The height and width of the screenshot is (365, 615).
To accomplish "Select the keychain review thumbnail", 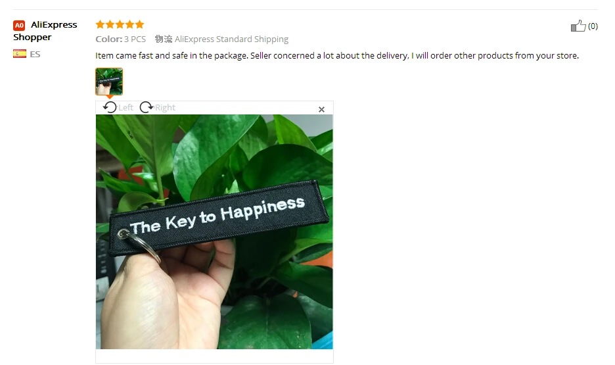I will (109, 82).
